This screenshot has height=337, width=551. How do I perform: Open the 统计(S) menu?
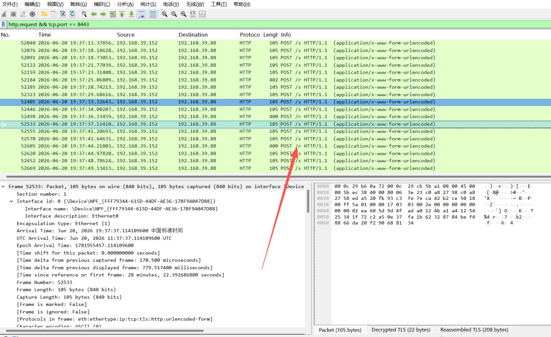click(149, 4)
